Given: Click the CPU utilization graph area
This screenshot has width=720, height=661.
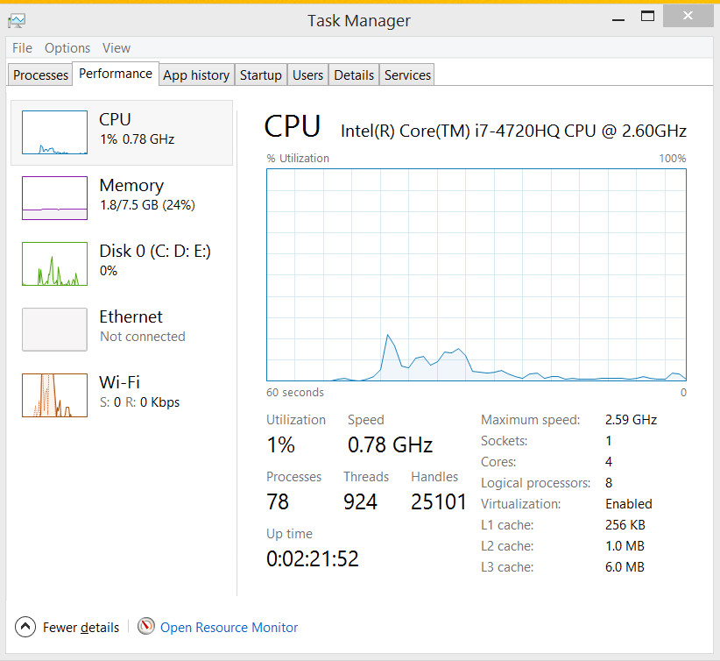Looking at the screenshot, I should point(476,274).
